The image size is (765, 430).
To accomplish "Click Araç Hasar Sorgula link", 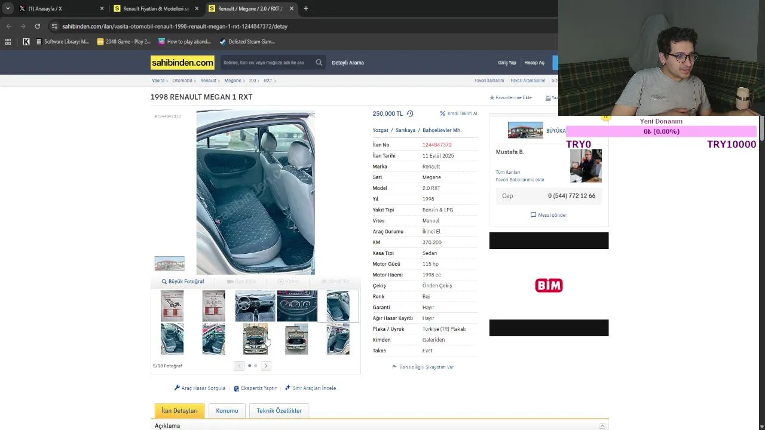I will tap(200, 388).
